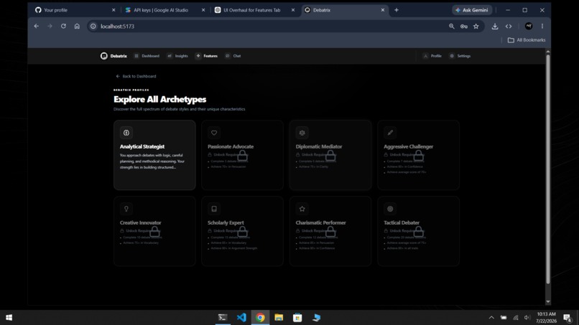This screenshot has width=579, height=325.
Task: Open Visual Studio Code from taskbar
Action: coord(241,318)
